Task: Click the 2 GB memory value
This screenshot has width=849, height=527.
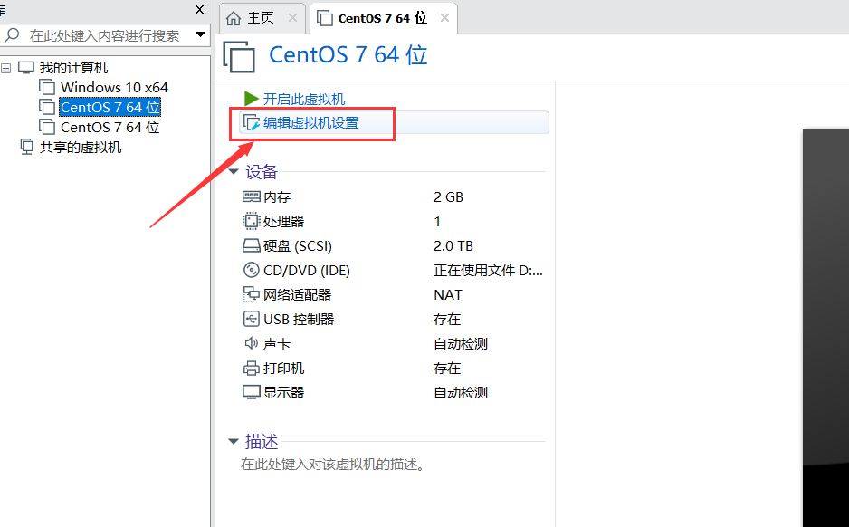Action: (x=448, y=197)
